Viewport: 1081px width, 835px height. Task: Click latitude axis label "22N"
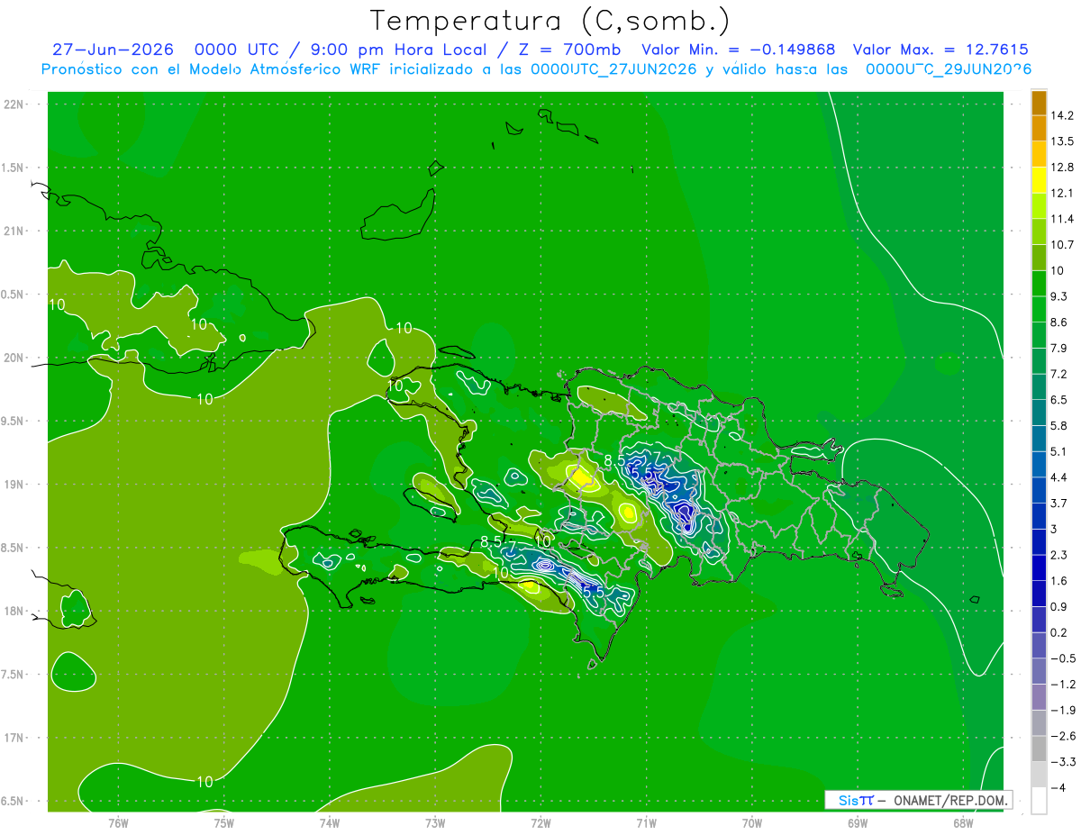pos(15,104)
